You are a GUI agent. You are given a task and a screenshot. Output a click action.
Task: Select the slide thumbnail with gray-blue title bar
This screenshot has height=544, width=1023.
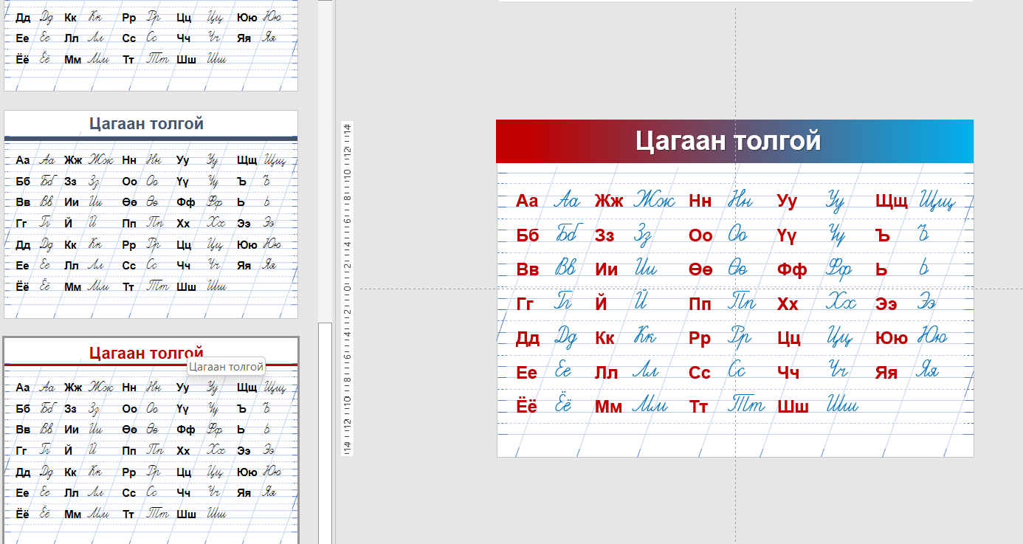151,215
